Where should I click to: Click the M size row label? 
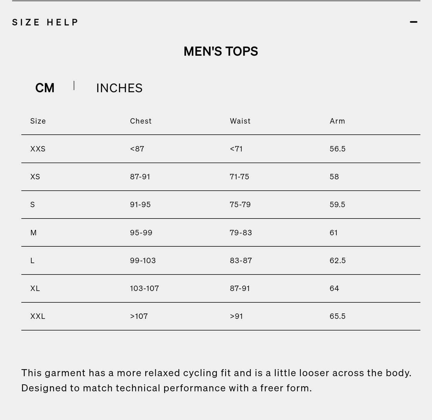[33, 233]
